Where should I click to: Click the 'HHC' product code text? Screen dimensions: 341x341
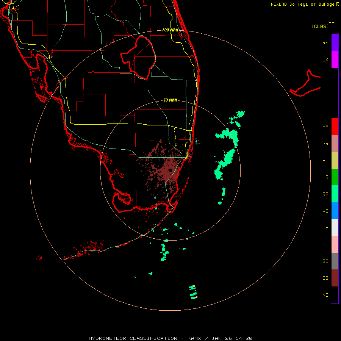[333, 23]
